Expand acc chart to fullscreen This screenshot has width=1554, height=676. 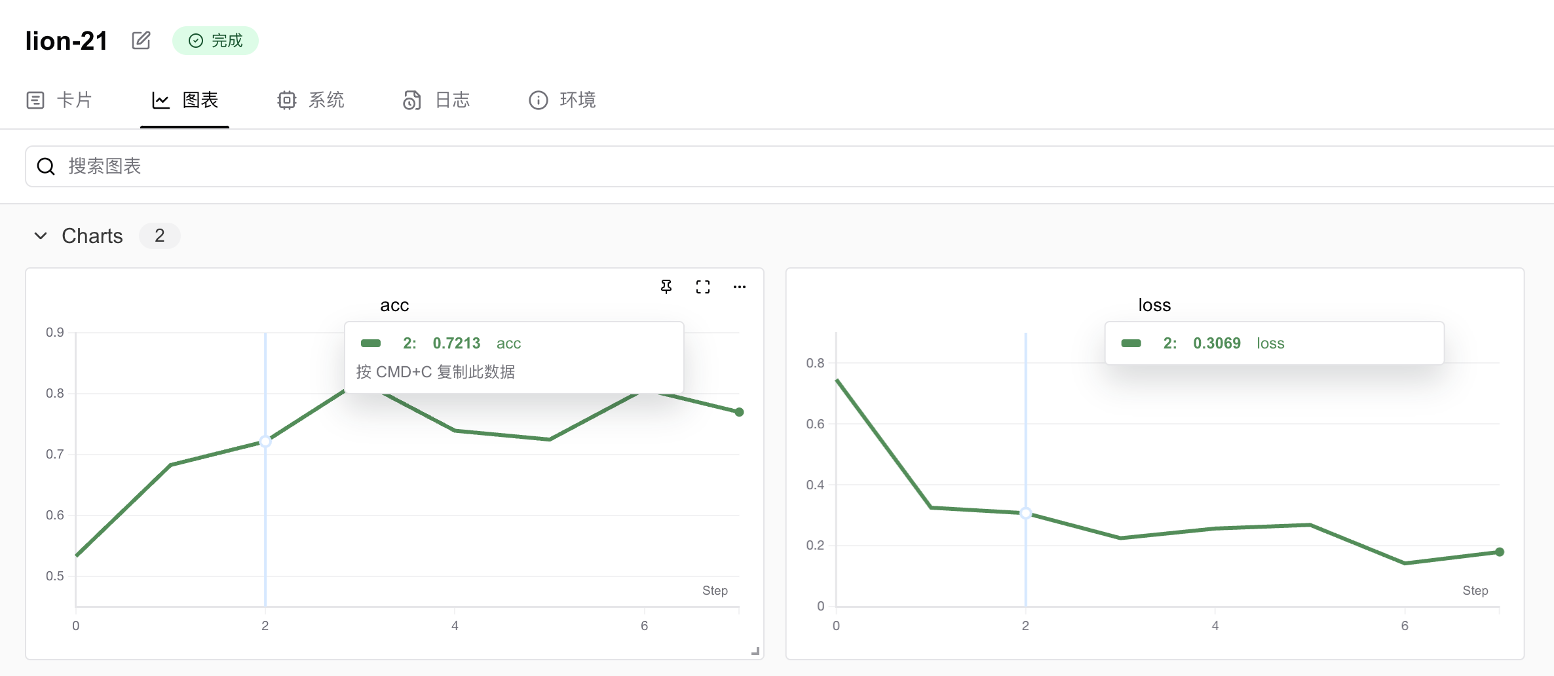pyautogui.click(x=703, y=287)
